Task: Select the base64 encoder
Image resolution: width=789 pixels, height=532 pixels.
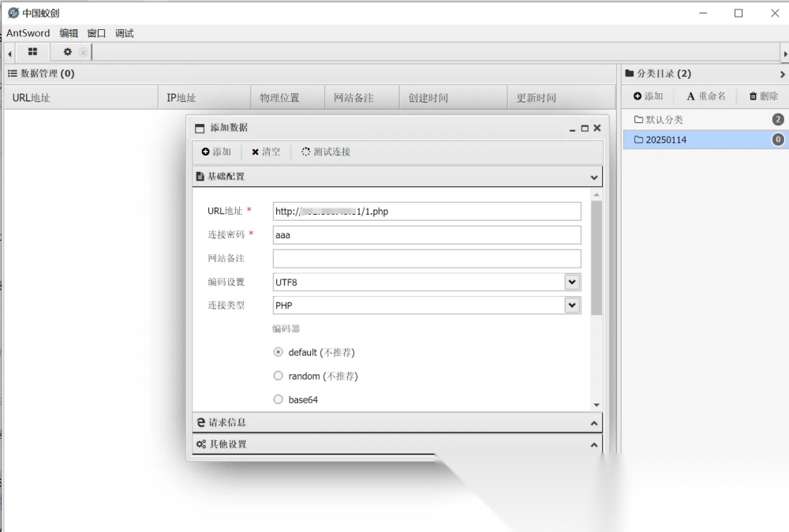Action: (x=278, y=399)
